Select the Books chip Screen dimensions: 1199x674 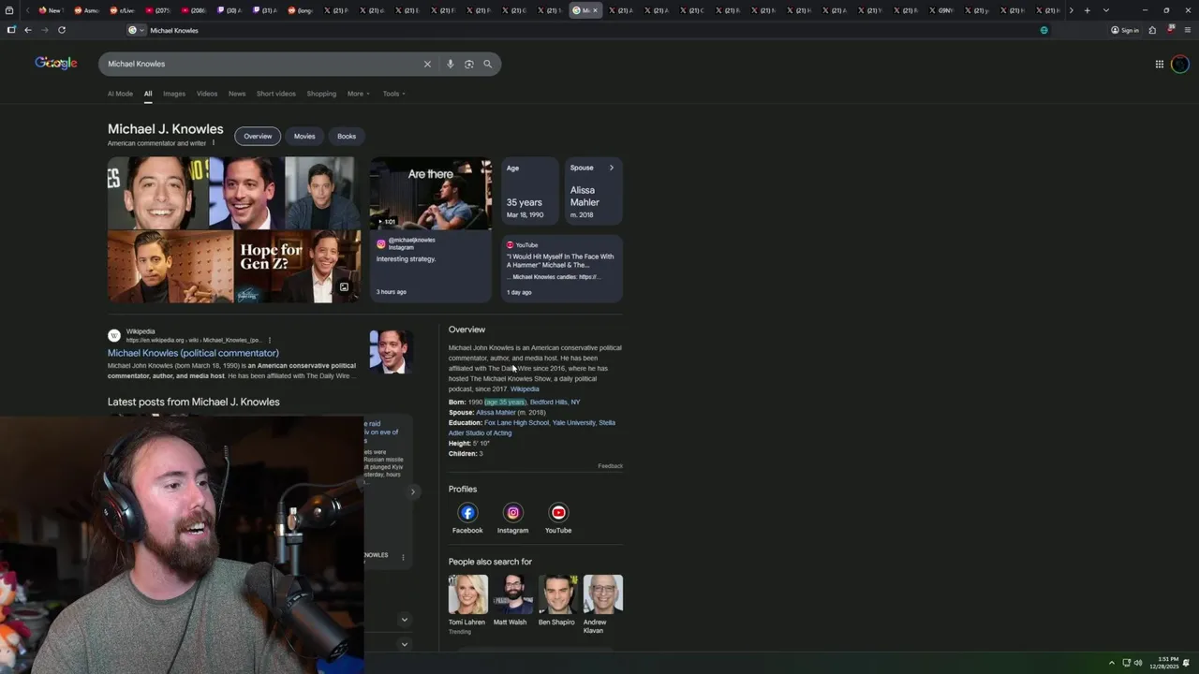tap(347, 136)
